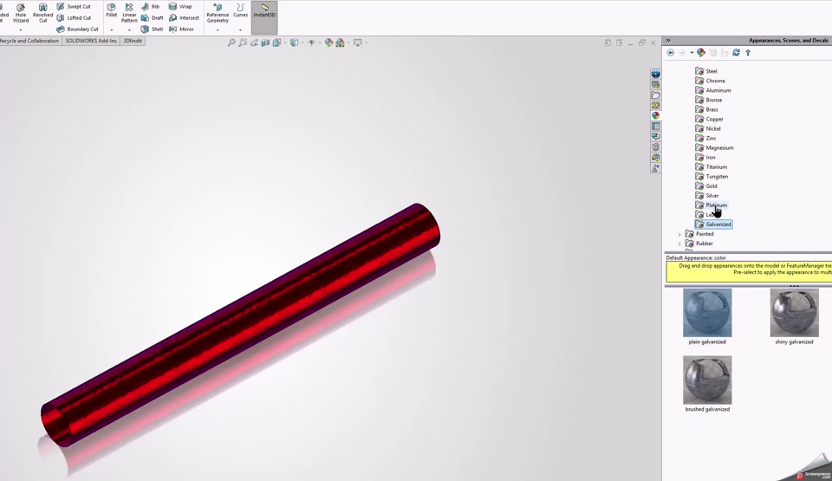Open Hole Wizard dropdown arrow
Viewport: 832px width, 481px height.
[x=21, y=29]
